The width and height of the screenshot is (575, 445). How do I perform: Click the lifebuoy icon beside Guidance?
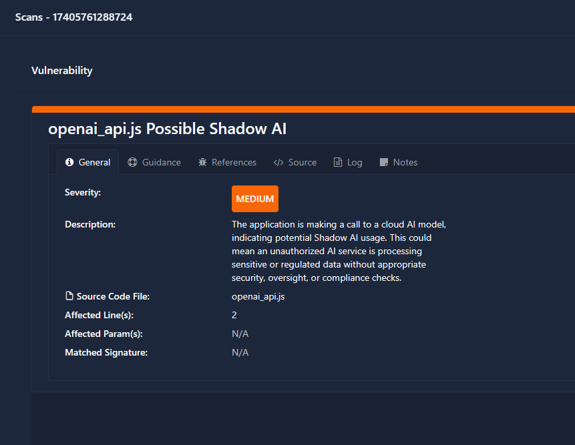pyautogui.click(x=132, y=162)
